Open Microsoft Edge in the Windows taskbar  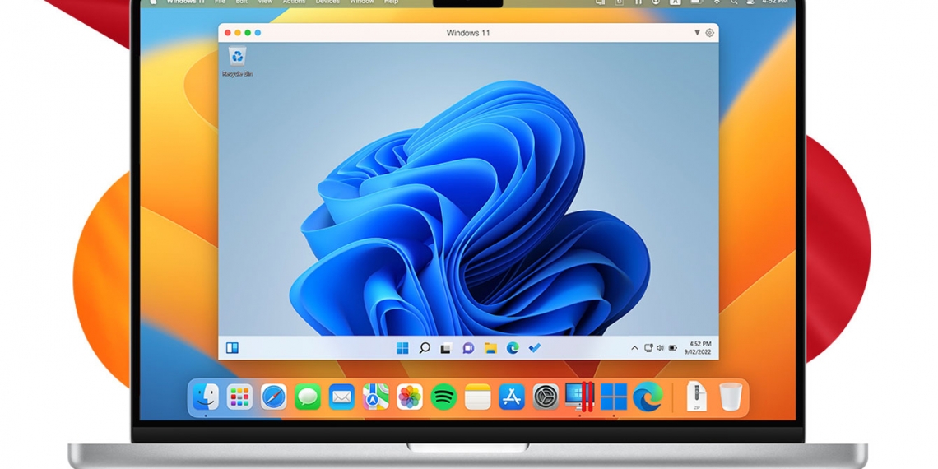[x=513, y=348]
